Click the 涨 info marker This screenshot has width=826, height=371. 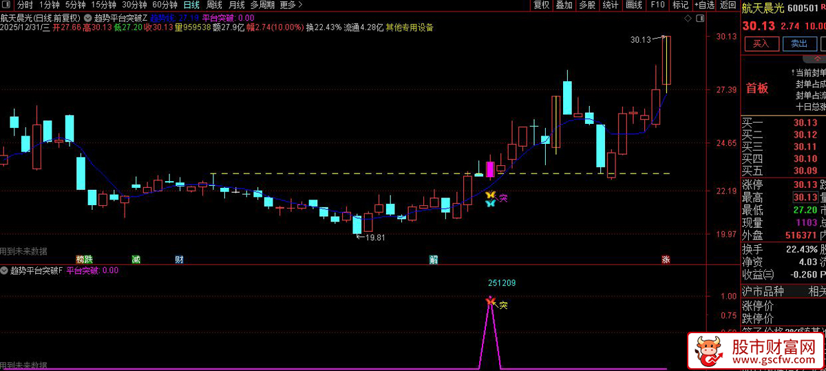click(666, 259)
